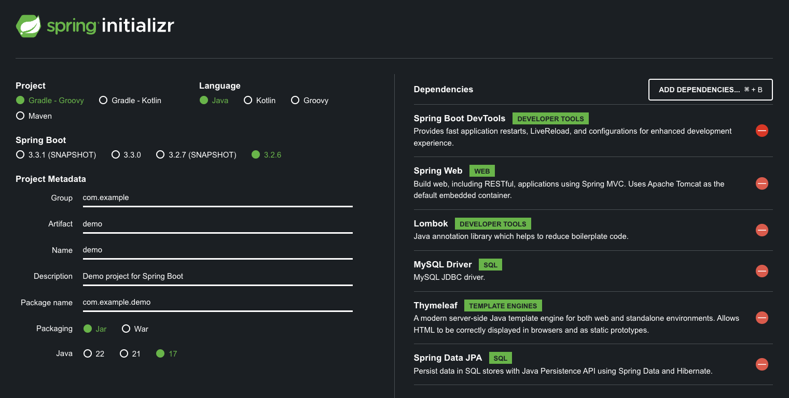Screen dimensions: 789x398
Task: Remove the Spring Web dependency
Action: coord(762,183)
